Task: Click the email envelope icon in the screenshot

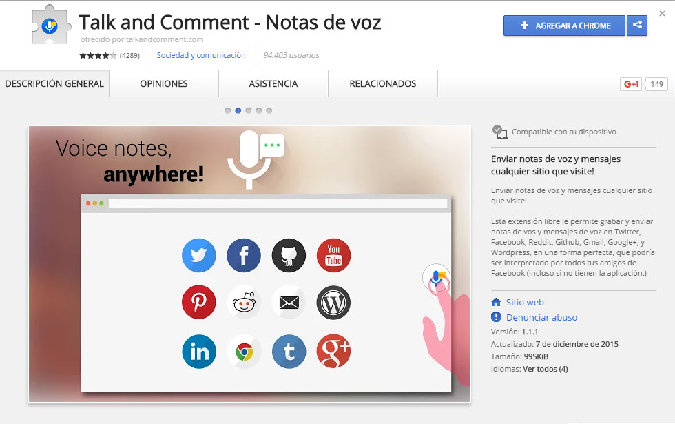Action: point(289,302)
